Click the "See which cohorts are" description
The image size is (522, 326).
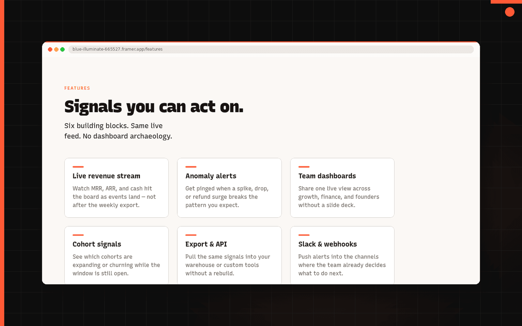[116, 265]
